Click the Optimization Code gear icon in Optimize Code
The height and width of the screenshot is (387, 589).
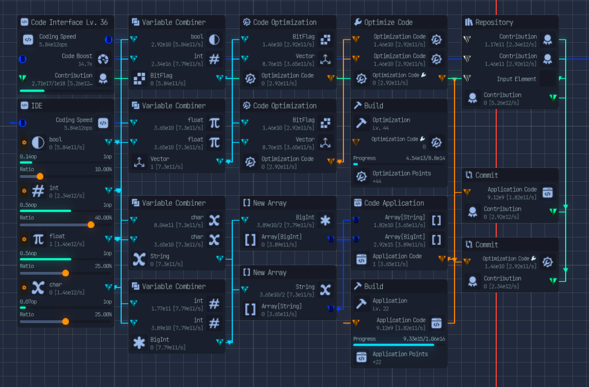tap(436, 39)
